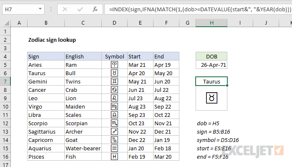Click the 'Maiden' cell
The width and height of the screenshot is (292, 167).
pyautogui.click(x=83, y=106)
